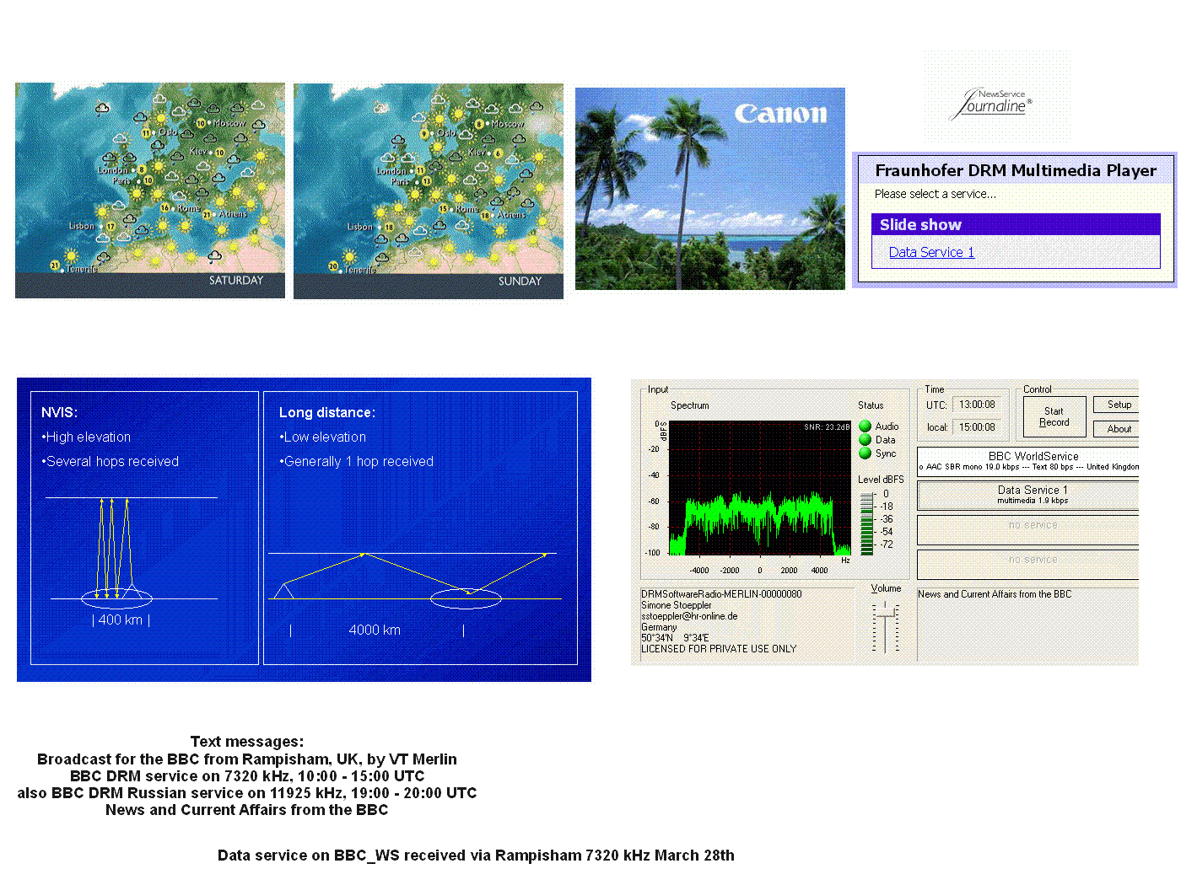Click 'News and Current Affairs' message in radio window
This screenshot has width=1181, height=885.
click(995, 594)
